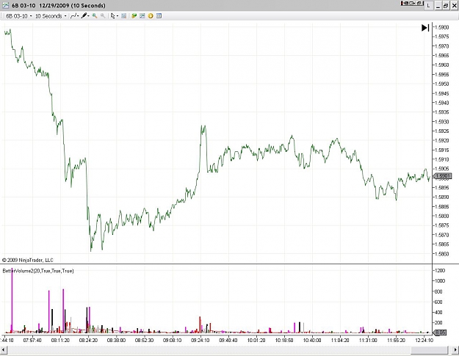Click the 09:08:10 time axis label

pos(172,340)
